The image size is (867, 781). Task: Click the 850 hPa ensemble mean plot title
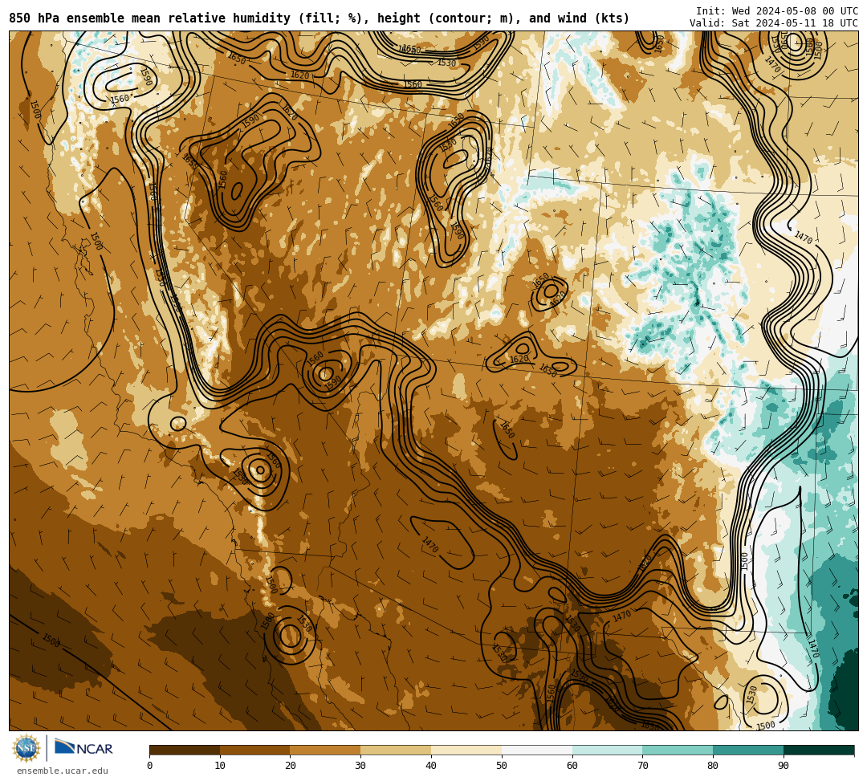click(x=319, y=18)
